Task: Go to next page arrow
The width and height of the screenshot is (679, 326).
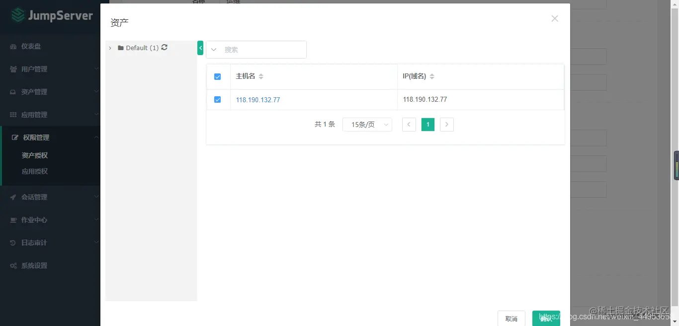Action: tap(447, 125)
